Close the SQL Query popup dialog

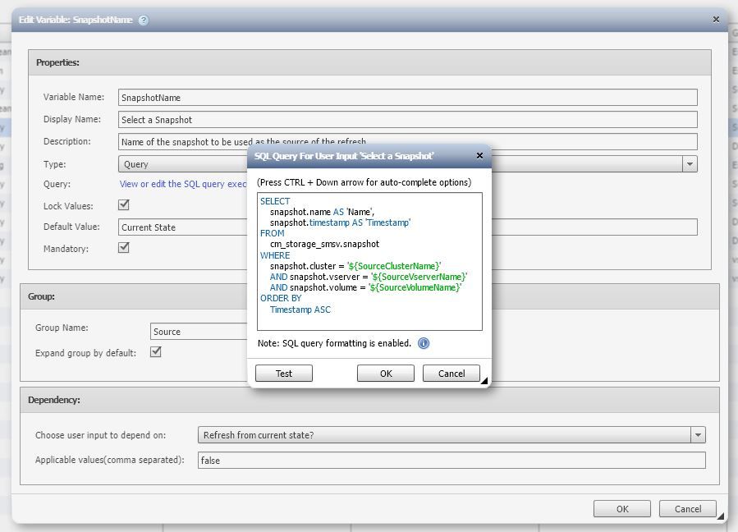479,155
